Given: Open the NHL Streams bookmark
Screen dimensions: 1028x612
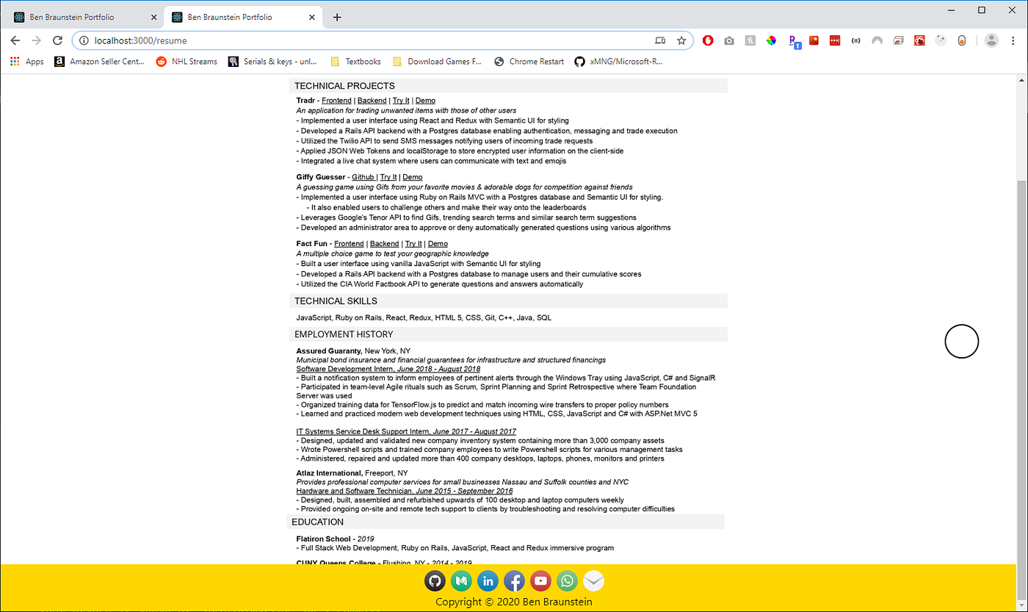Looking at the screenshot, I should coord(186,62).
